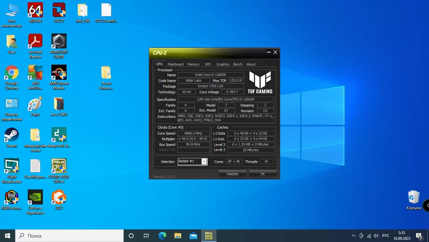The width and height of the screenshot is (429, 242).
Task: Open File Explorer from the taskbar
Action: click(178, 236)
